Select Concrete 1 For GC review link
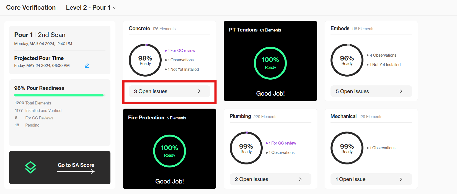This screenshot has height=194, width=457. point(181,51)
